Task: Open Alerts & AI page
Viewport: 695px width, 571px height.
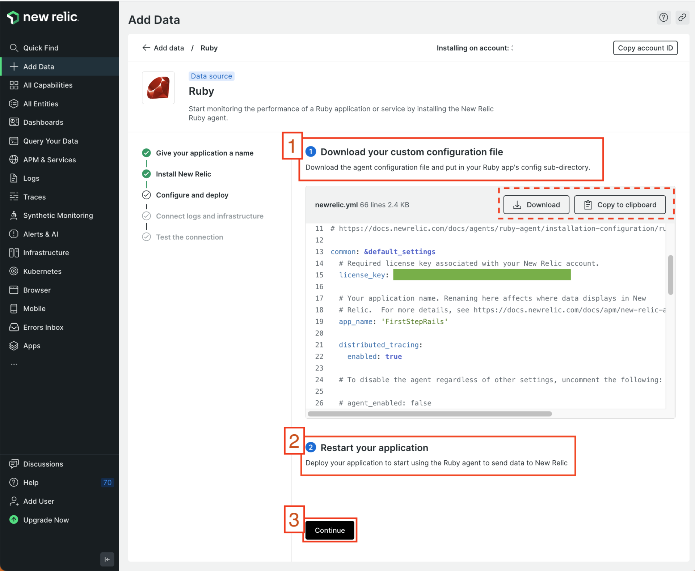Action: 41,234
